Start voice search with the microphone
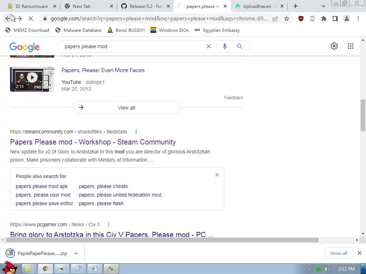The width and height of the screenshot is (366, 274). point(224,46)
